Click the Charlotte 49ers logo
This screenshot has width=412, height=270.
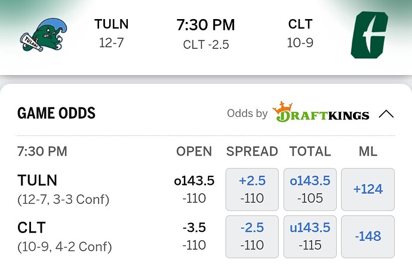coord(368,35)
